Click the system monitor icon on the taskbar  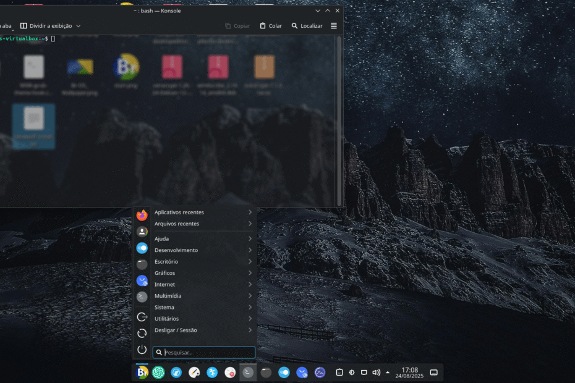[x=320, y=372]
